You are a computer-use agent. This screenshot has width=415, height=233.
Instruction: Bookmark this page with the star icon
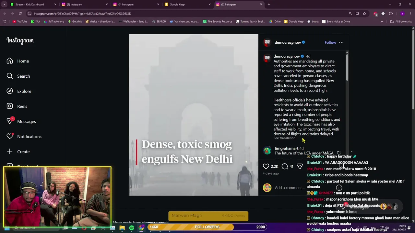click(x=364, y=14)
